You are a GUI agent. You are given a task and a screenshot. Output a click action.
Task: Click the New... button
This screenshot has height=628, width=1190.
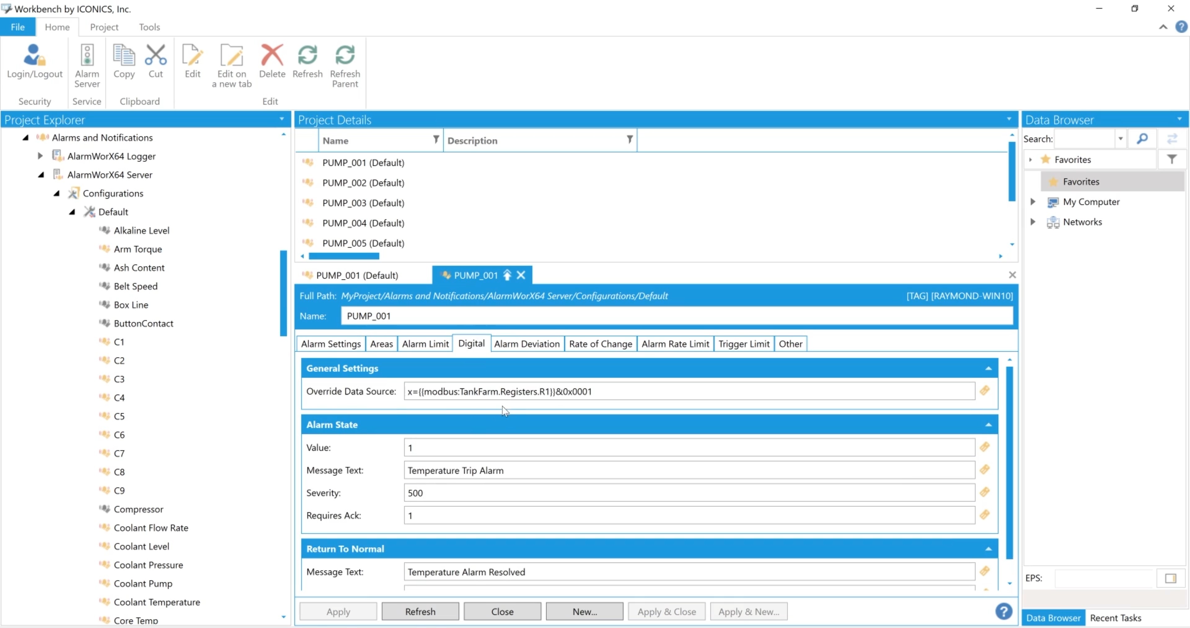[584, 612]
